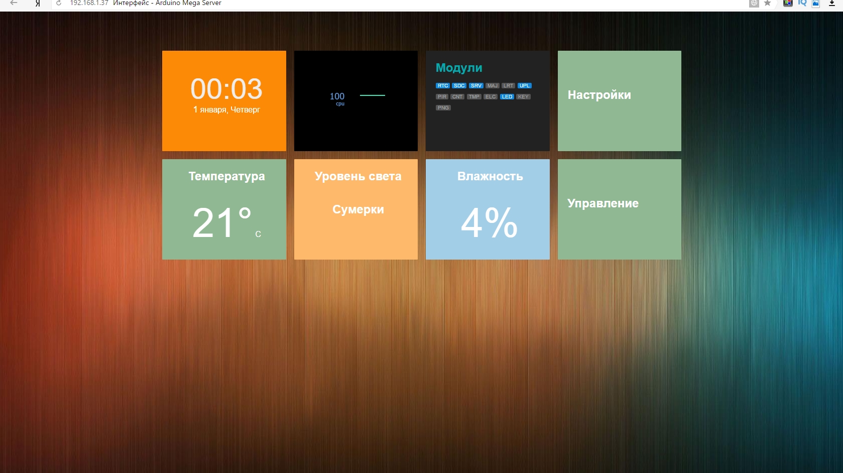Click the light level value 'Сумерки'
Screen dimensions: 843x473
(x=358, y=209)
